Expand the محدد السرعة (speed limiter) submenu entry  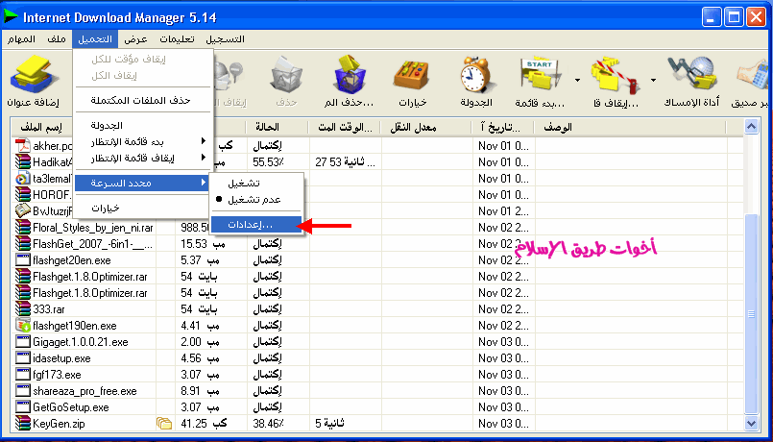pos(143,183)
